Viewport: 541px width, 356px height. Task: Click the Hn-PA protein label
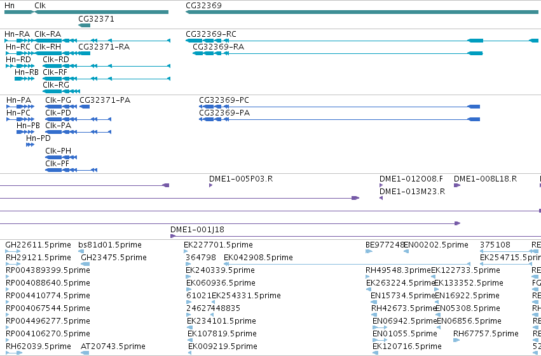(x=18, y=100)
